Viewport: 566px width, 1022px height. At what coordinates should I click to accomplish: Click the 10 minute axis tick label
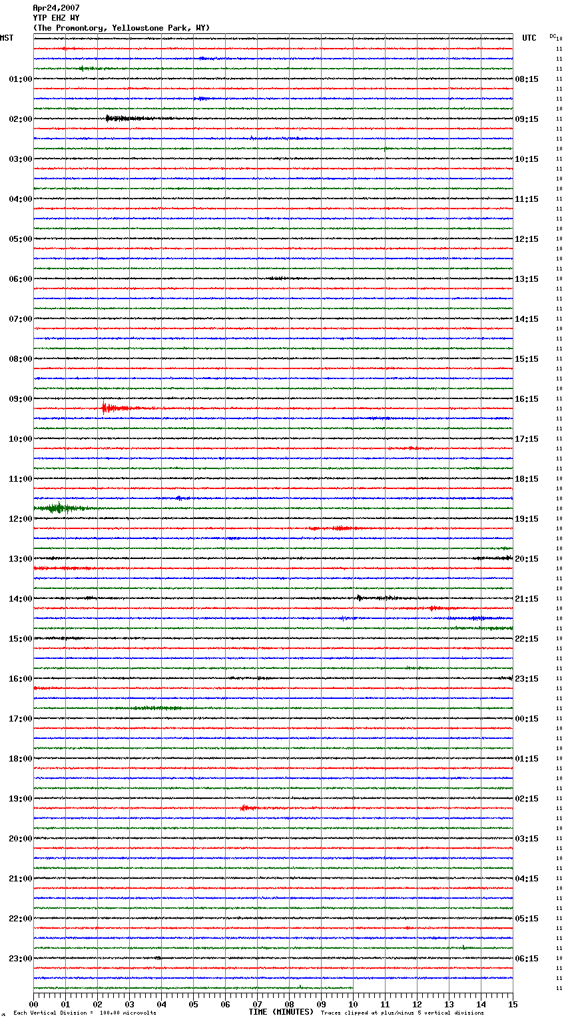pyautogui.click(x=353, y=1004)
